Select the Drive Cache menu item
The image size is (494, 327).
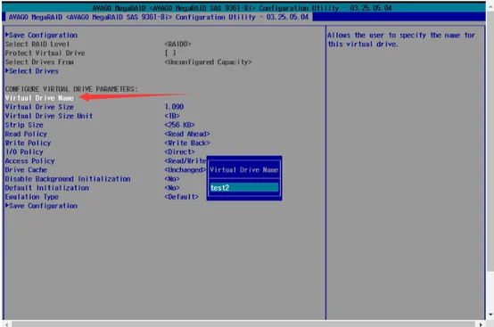26,170
